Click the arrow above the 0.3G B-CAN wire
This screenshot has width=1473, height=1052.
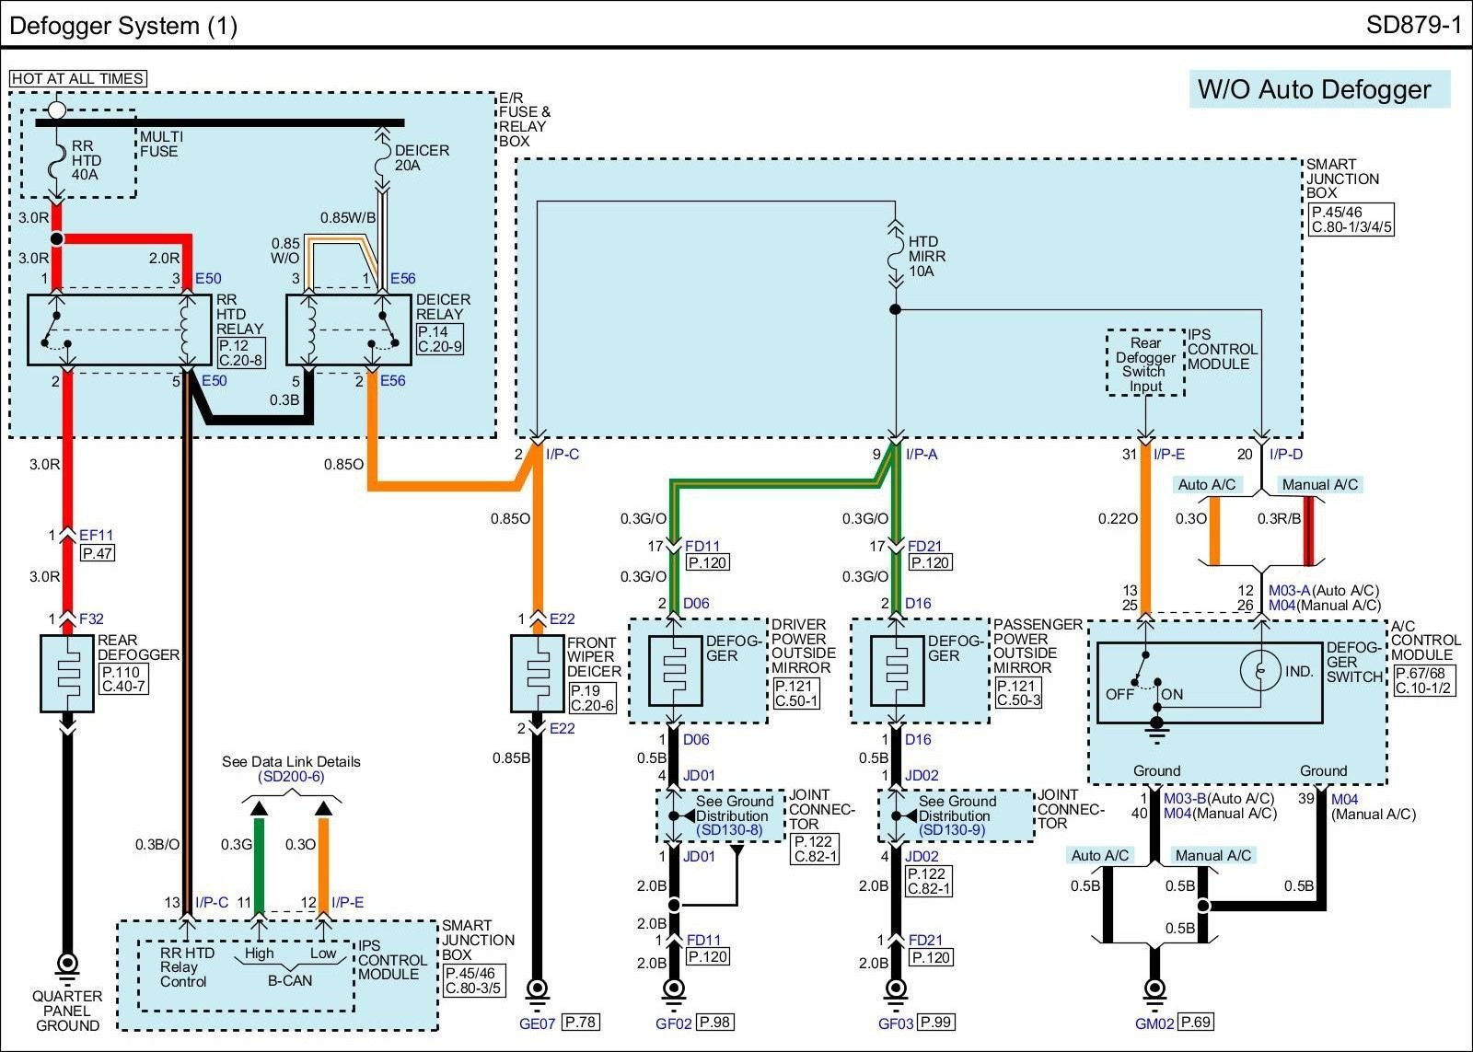[260, 808]
